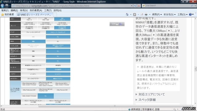Click the sonystyle.com address bar

72,6
